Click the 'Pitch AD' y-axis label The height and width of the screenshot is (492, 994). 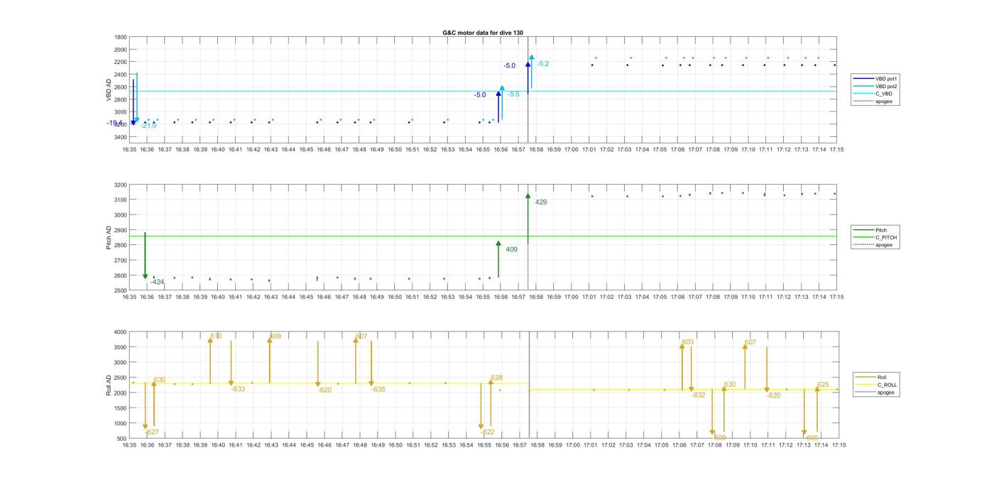[x=109, y=238]
